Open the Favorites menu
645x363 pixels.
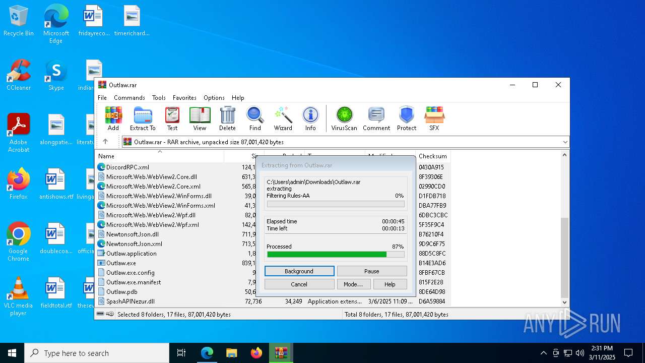point(184,98)
